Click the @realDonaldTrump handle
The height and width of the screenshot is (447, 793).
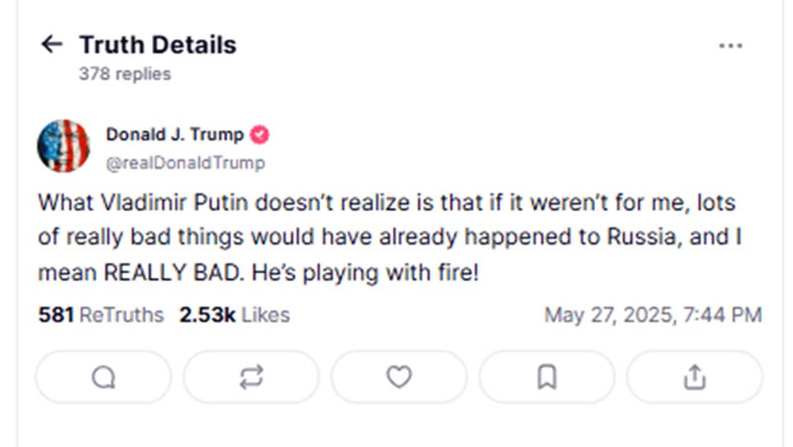point(185,162)
